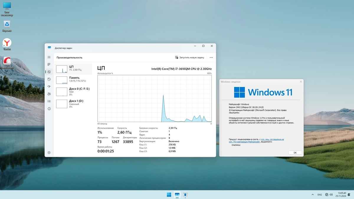Screen dimensions: 354x199
Task: Expand the hidden tray icons chevron
Action: 313,195
